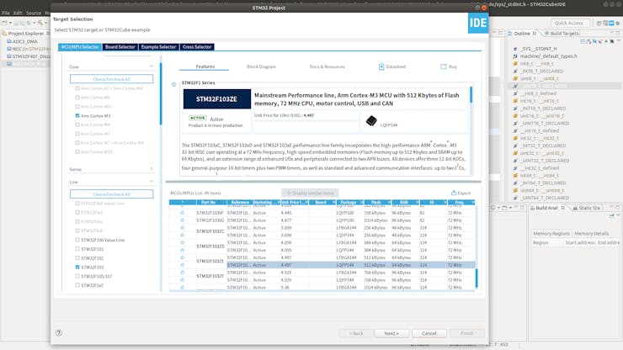Click the LQFP144 package chip image

371,120
